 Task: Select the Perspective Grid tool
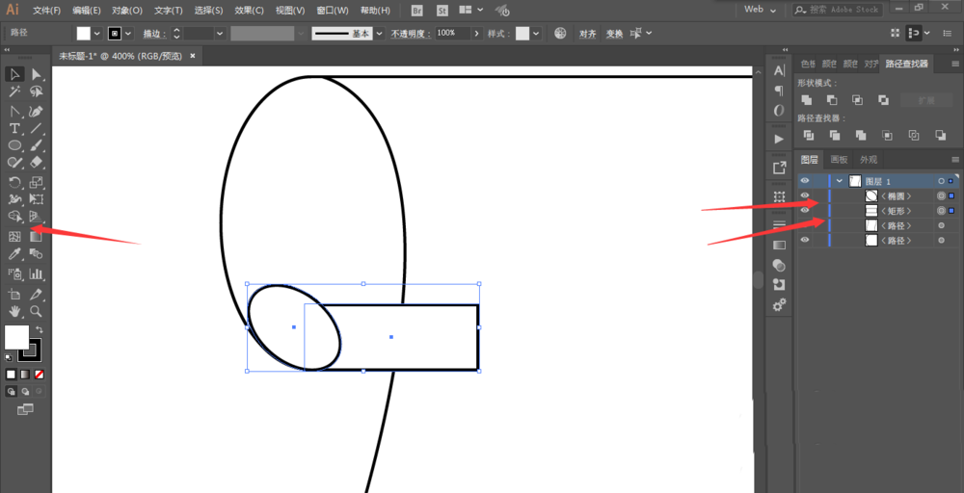pos(37,216)
